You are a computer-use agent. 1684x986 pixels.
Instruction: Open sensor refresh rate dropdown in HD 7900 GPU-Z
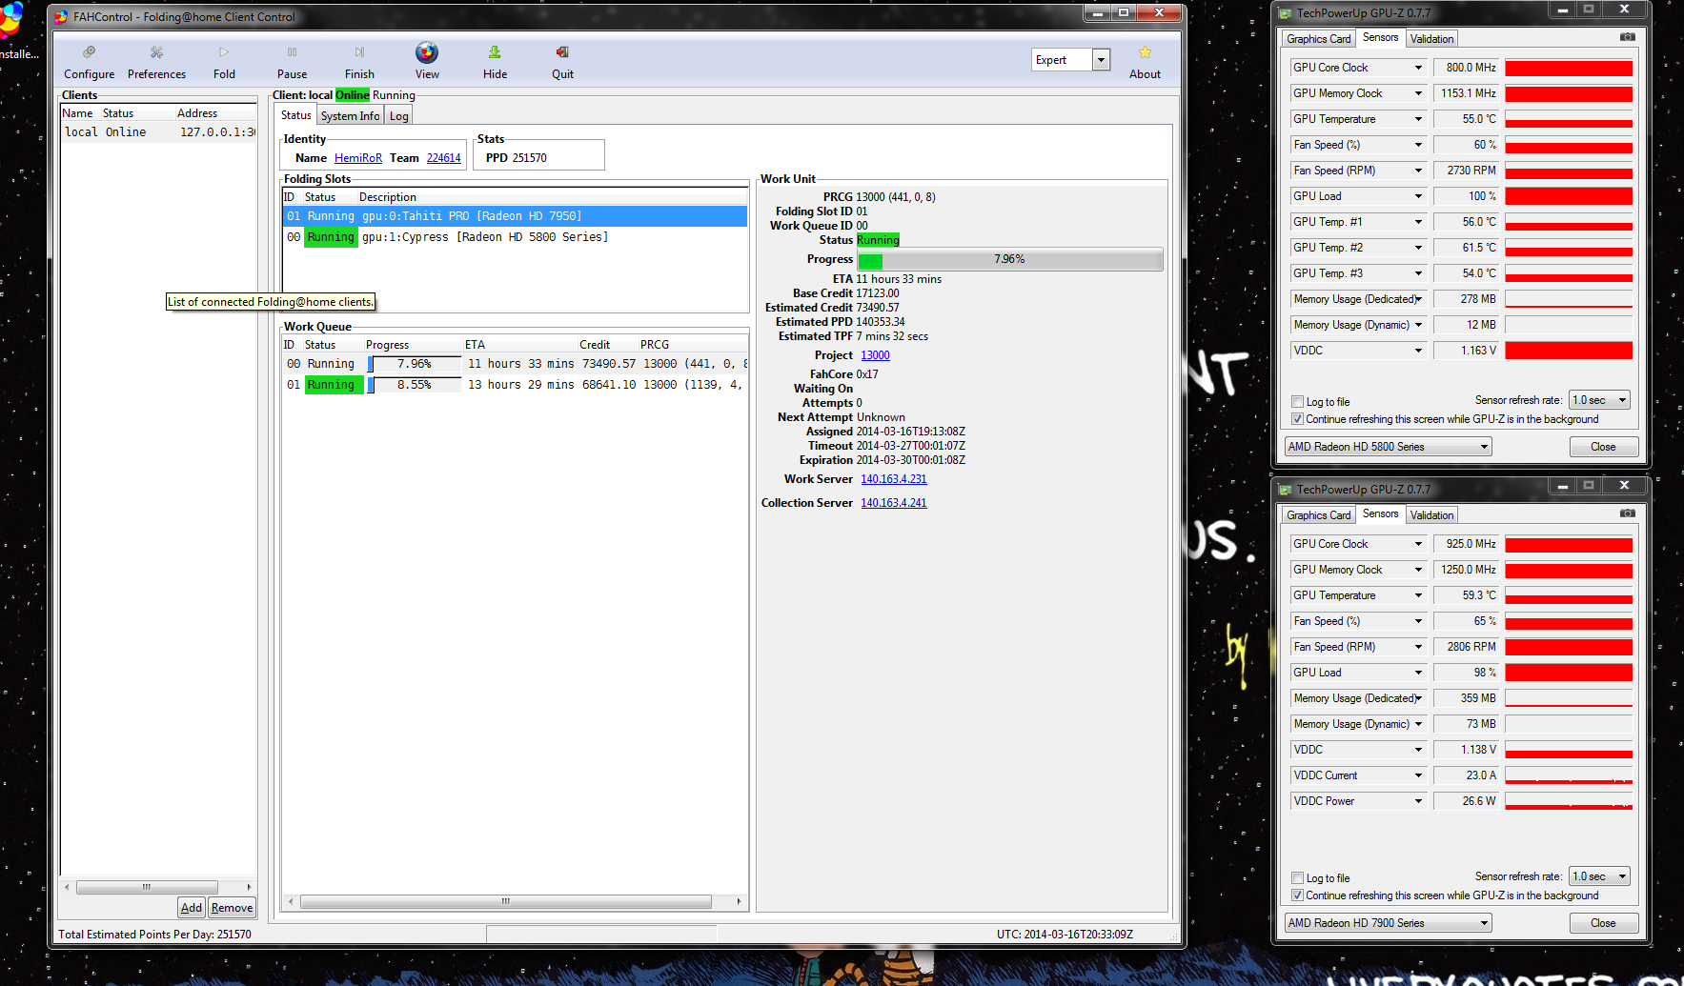pos(1600,876)
